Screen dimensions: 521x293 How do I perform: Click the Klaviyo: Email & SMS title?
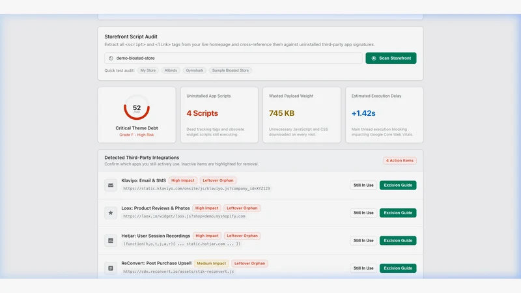pyautogui.click(x=143, y=180)
